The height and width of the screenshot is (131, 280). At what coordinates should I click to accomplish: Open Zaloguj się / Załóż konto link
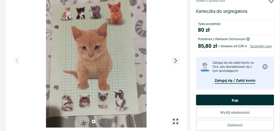(x=235, y=81)
